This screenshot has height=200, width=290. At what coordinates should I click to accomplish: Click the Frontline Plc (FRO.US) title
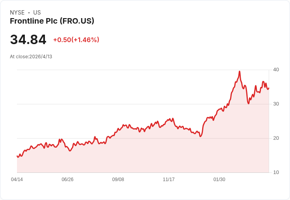[x=52, y=21]
